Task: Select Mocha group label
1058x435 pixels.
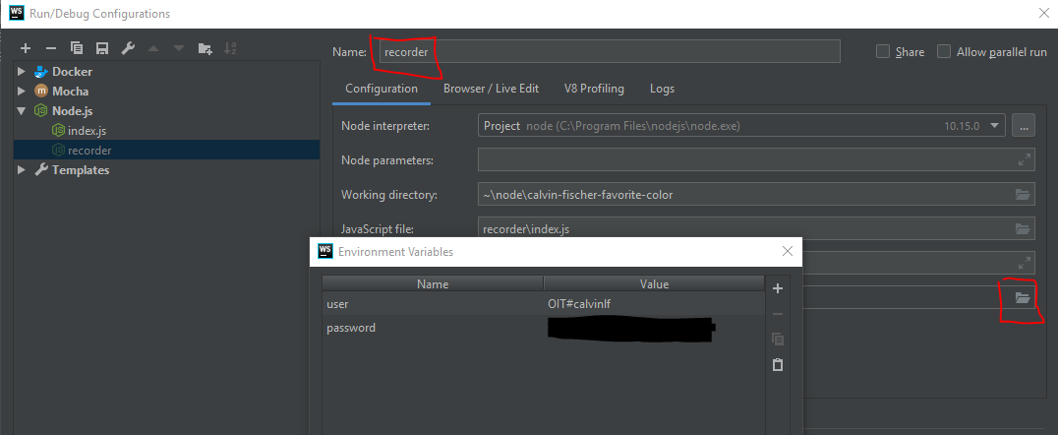Action: (x=70, y=92)
